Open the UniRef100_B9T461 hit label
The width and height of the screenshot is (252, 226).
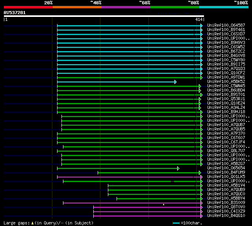(226, 29)
